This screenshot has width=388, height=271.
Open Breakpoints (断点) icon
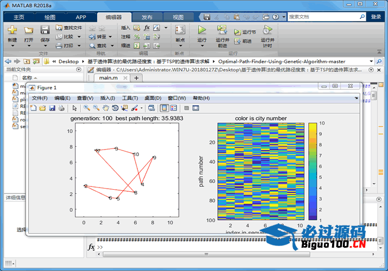[180, 30]
